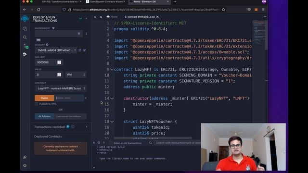
Task: Click the Gas Limit stepper arrows
Action: coord(59,62)
